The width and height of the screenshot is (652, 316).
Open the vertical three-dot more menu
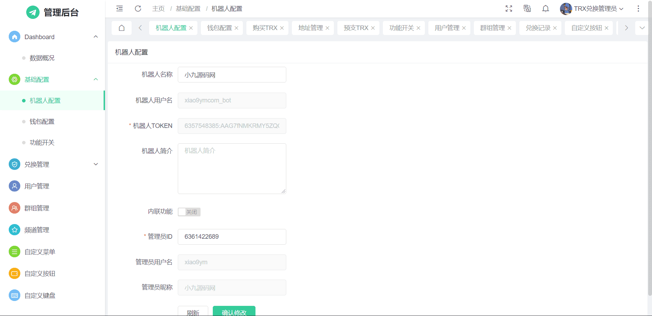click(x=638, y=9)
